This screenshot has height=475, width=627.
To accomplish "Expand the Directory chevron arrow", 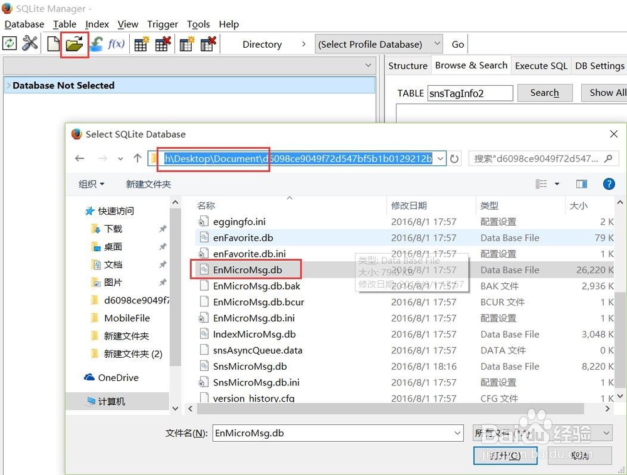I will (x=303, y=44).
